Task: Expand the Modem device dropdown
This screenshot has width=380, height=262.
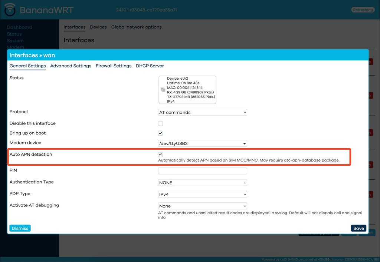Action: 202,143
